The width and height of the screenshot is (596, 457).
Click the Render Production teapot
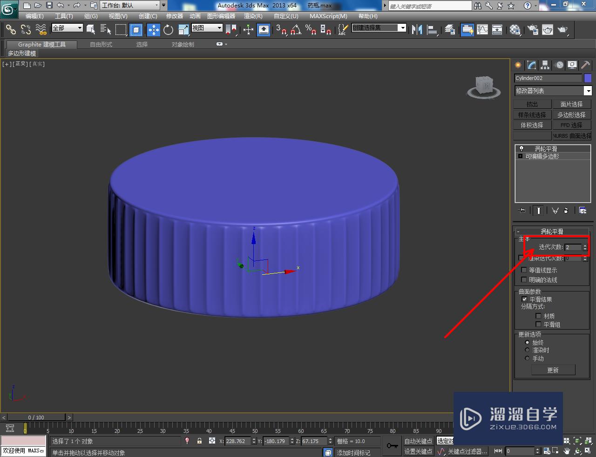[563, 30]
